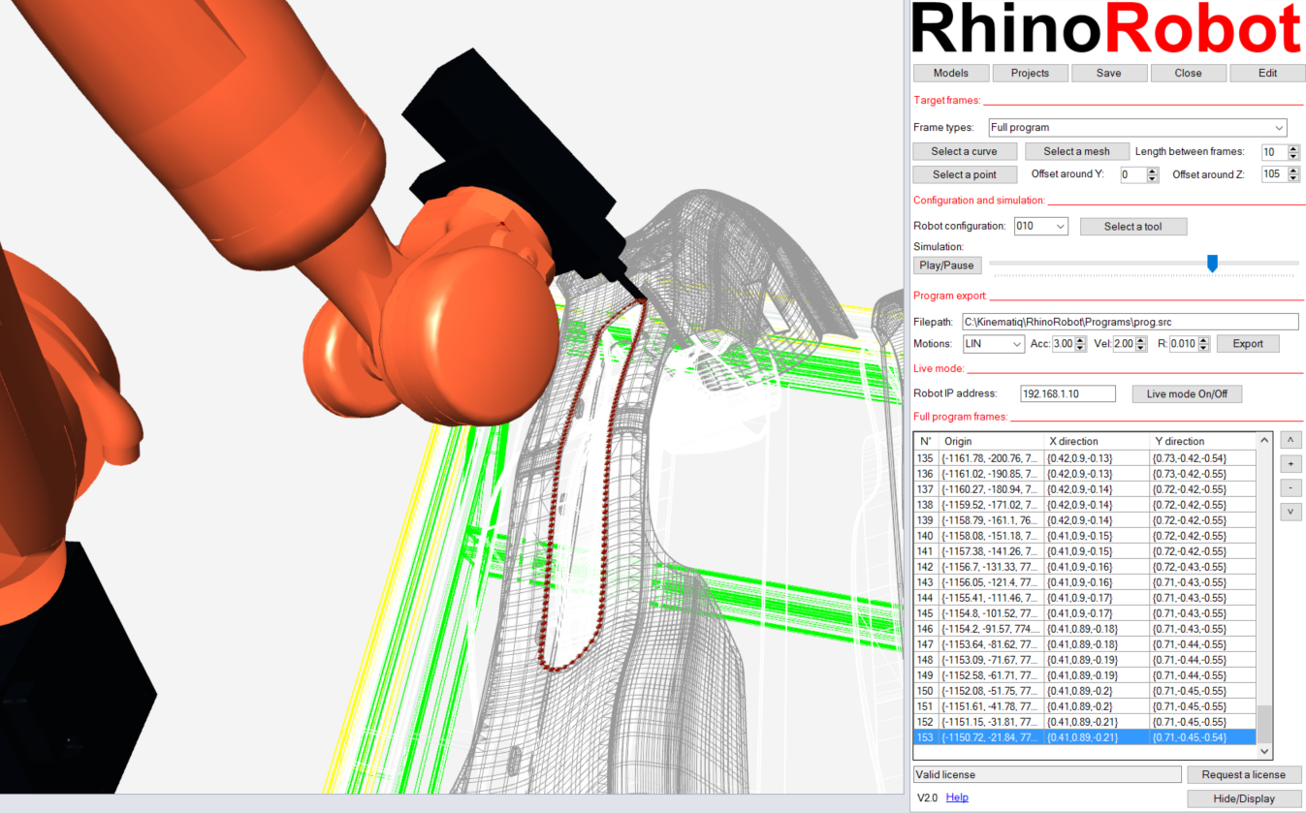Image resolution: width=1306 pixels, height=813 pixels.
Task: Decrease the Offset around Z value
Action: pos(1294,178)
